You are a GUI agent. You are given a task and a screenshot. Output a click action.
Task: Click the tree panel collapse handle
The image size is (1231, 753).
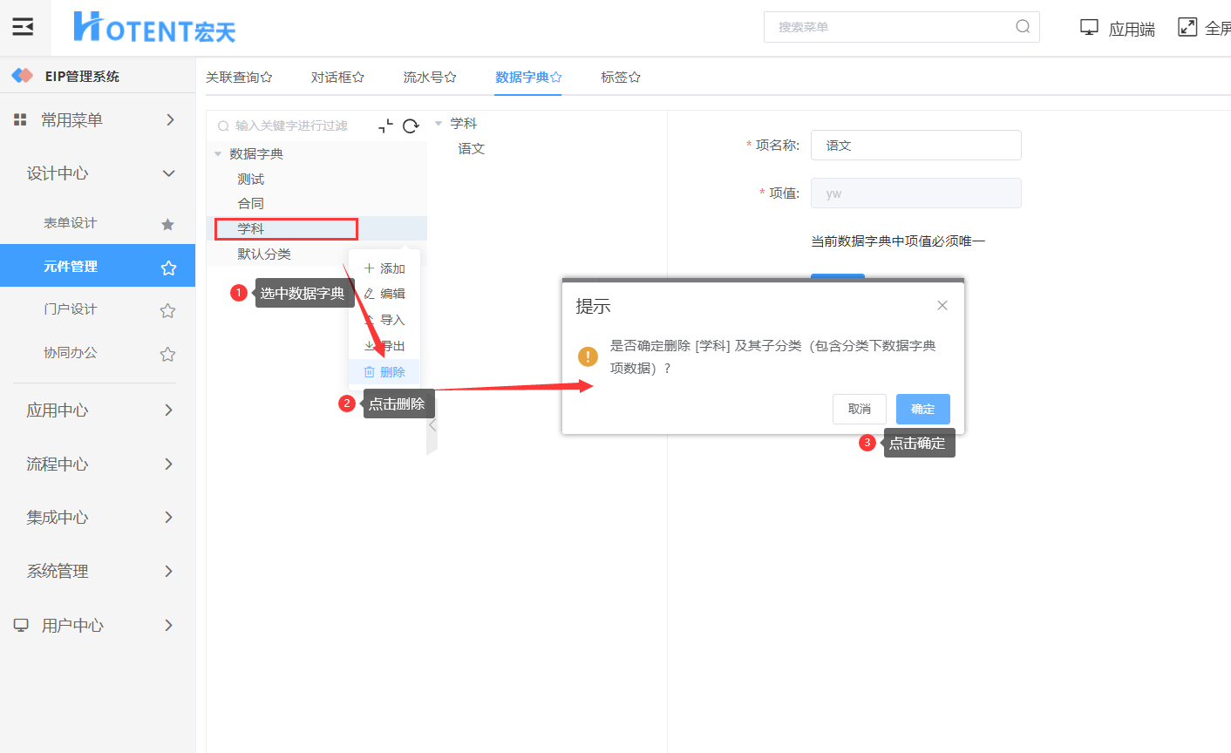click(432, 425)
